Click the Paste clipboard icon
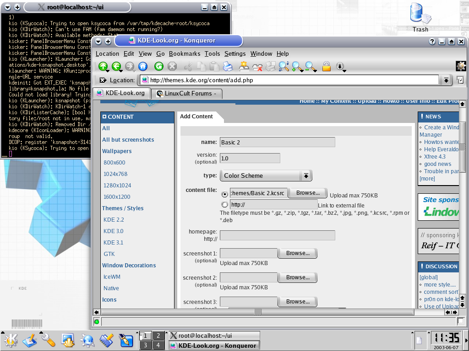469x351 pixels. (214, 66)
